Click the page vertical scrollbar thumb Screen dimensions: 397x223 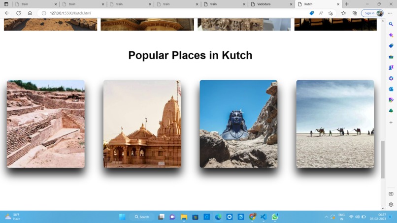[x=383, y=159]
